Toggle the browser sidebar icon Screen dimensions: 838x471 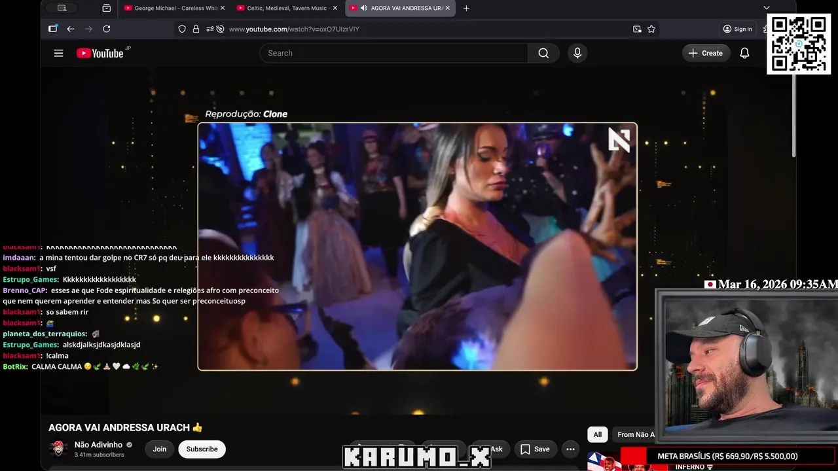[x=53, y=29]
